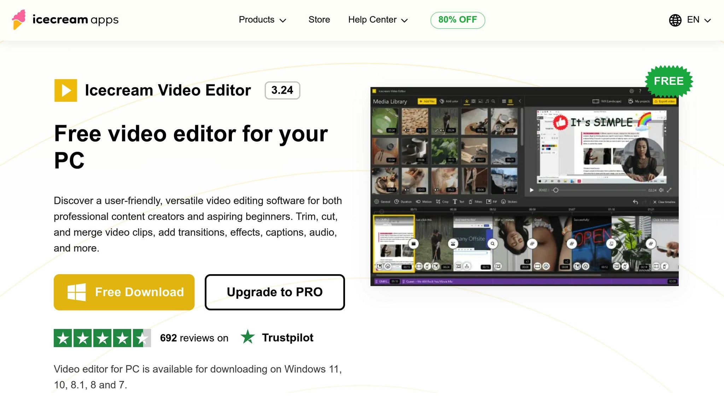Open the Stickers tool

(x=509, y=202)
